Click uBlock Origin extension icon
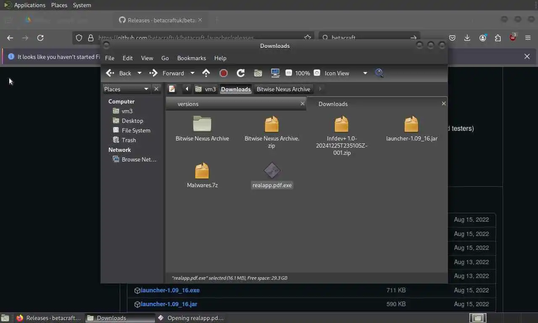Viewport: 538px width, 323px height. click(x=513, y=37)
